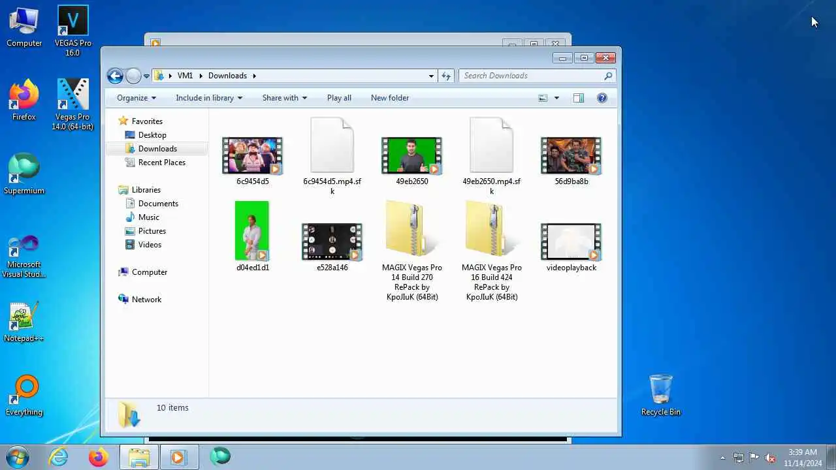
Task: Click the network tray icon
Action: pos(739,458)
